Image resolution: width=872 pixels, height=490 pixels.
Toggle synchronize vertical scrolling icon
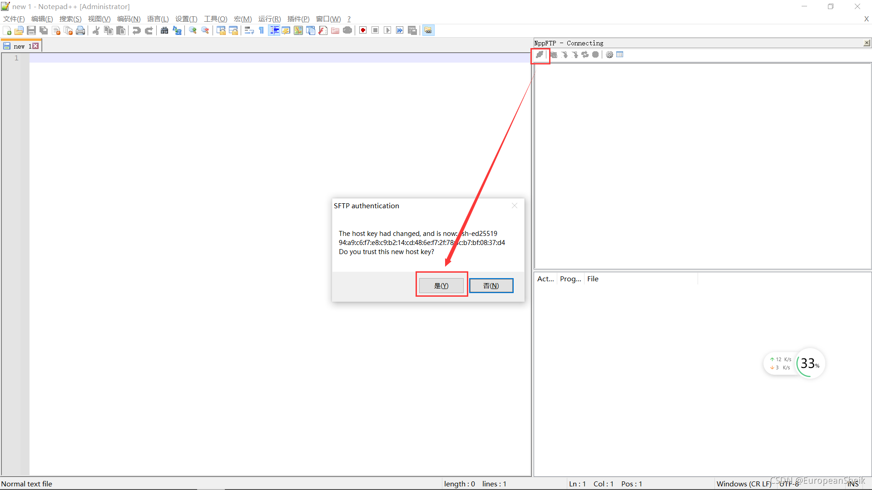pos(221,30)
